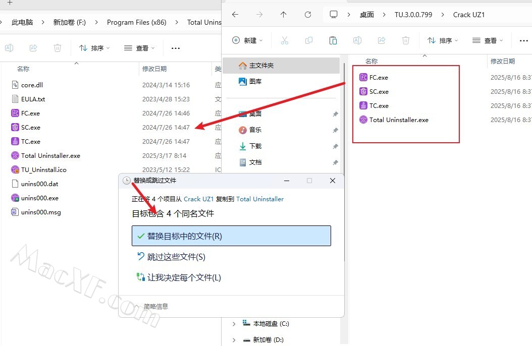
Task: Click 新加卷 (F:) breadcrumb in left window
Action: tap(70, 22)
